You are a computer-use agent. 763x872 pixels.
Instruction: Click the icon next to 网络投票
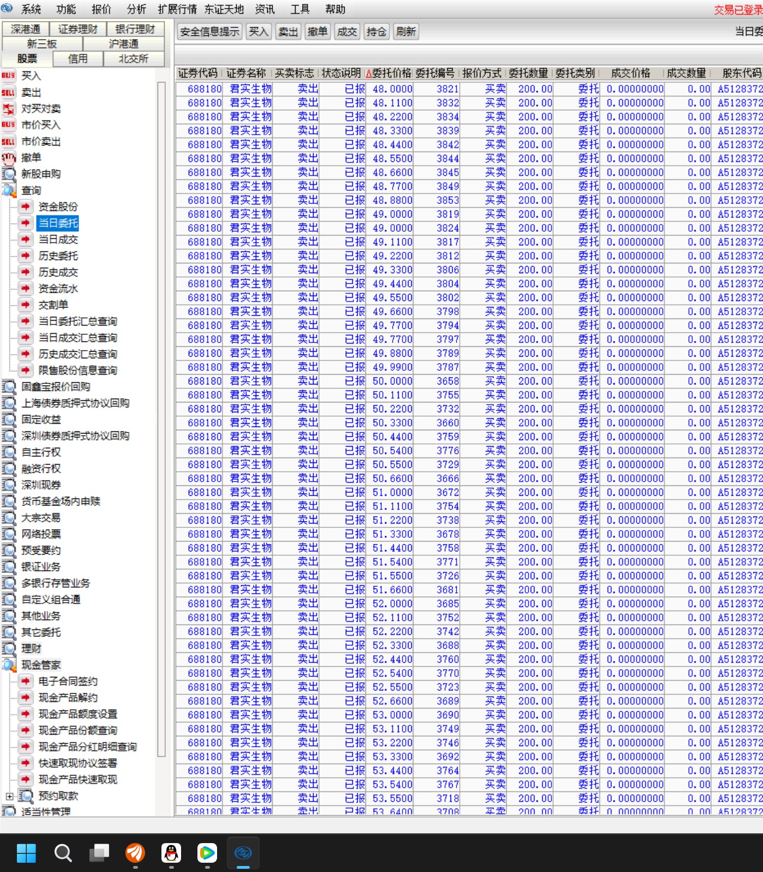(x=9, y=534)
